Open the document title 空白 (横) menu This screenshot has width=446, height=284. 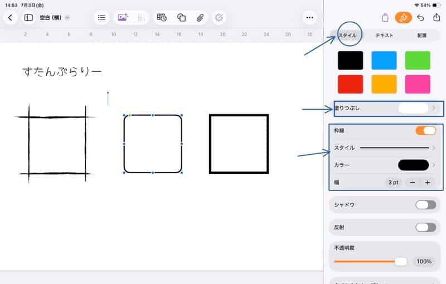pos(54,18)
